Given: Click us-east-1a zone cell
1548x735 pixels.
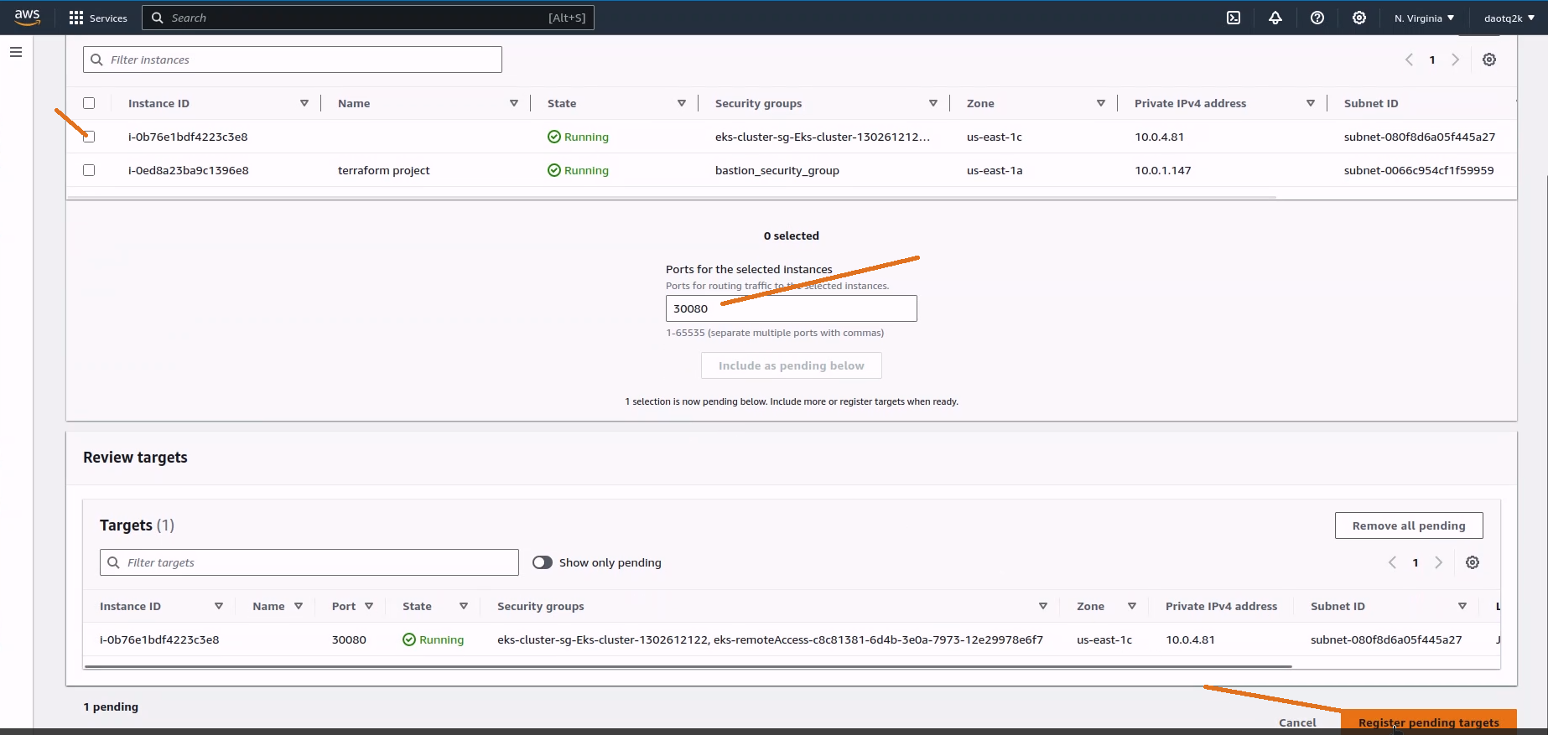Looking at the screenshot, I should pyautogui.click(x=995, y=170).
